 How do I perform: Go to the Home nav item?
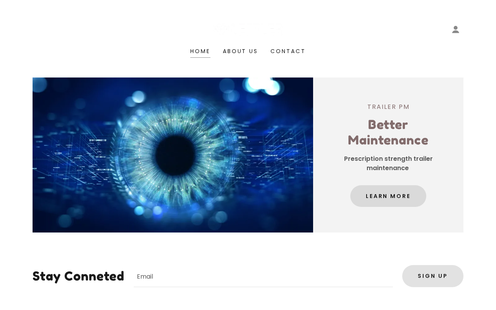[x=200, y=51]
